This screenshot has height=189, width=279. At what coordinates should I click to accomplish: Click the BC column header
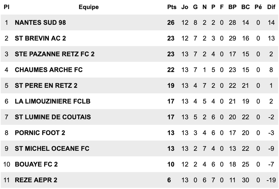point(245,7)
